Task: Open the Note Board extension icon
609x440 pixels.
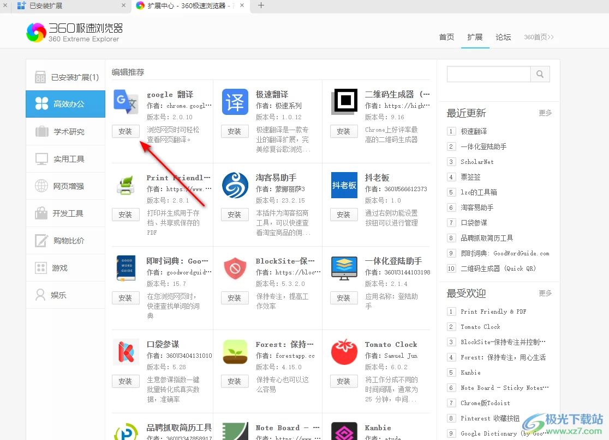Action: point(235,431)
